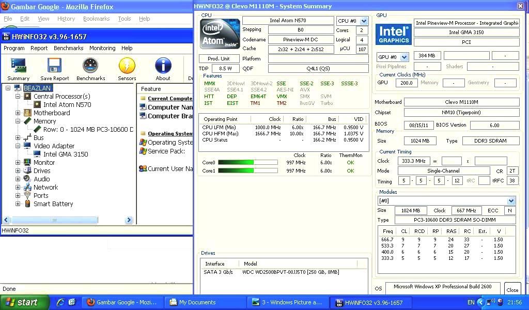
Task: Open the Monitoring menu
Action: coord(102,48)
